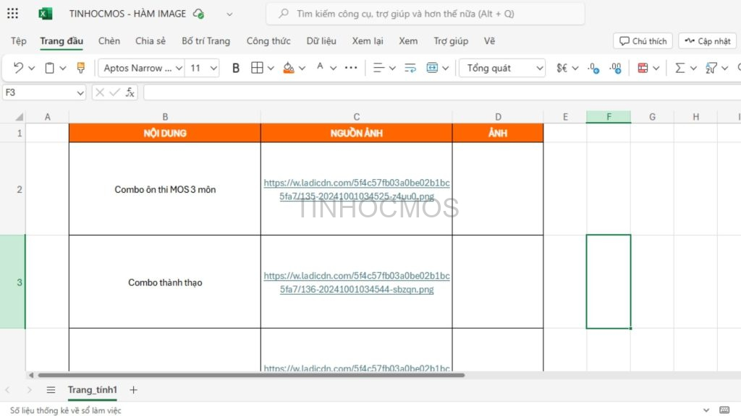Open insert function fx button
This screenshot has width=741, height=416.
[130, 92]
